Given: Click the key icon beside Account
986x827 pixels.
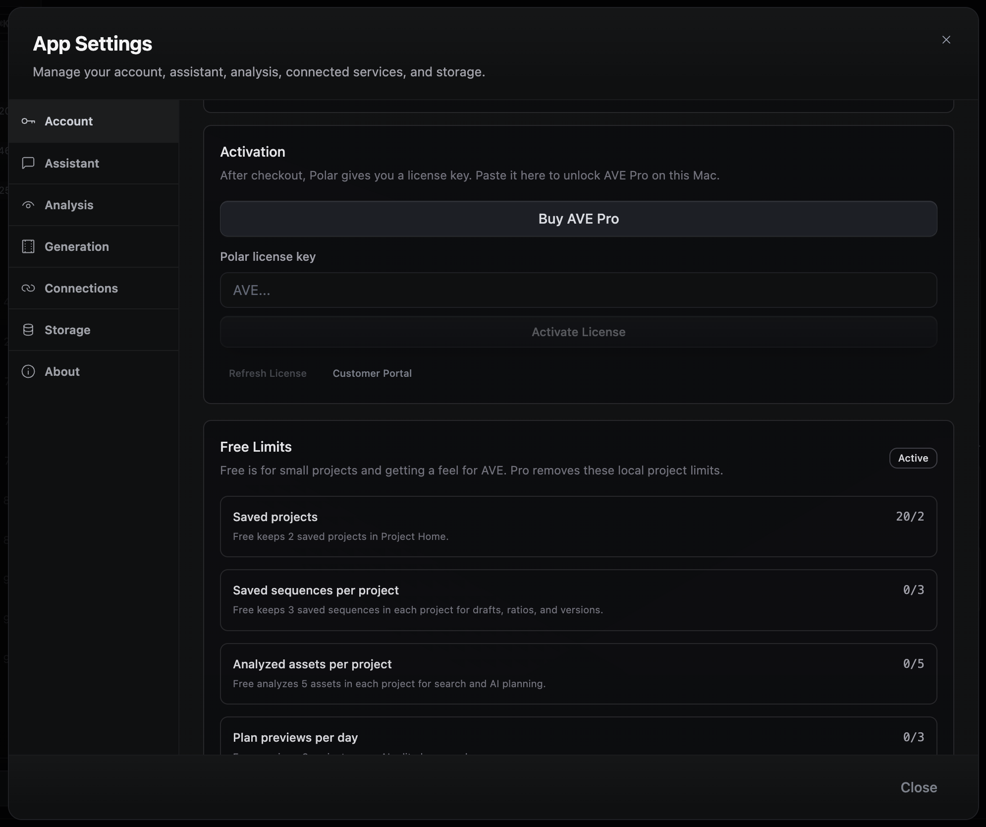Looking at the screenshot, I should coord(28,121).
